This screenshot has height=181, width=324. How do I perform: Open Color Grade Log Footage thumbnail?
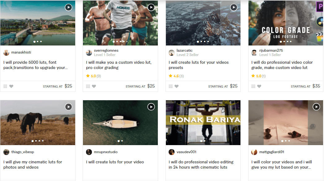pyautogui.click(x=286, y=23)
